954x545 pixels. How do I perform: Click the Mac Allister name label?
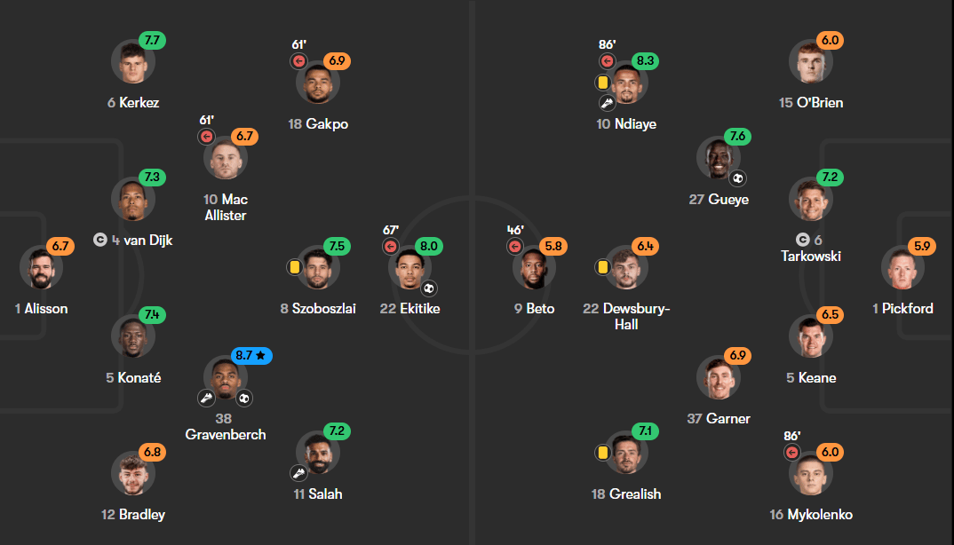[226, 207]
